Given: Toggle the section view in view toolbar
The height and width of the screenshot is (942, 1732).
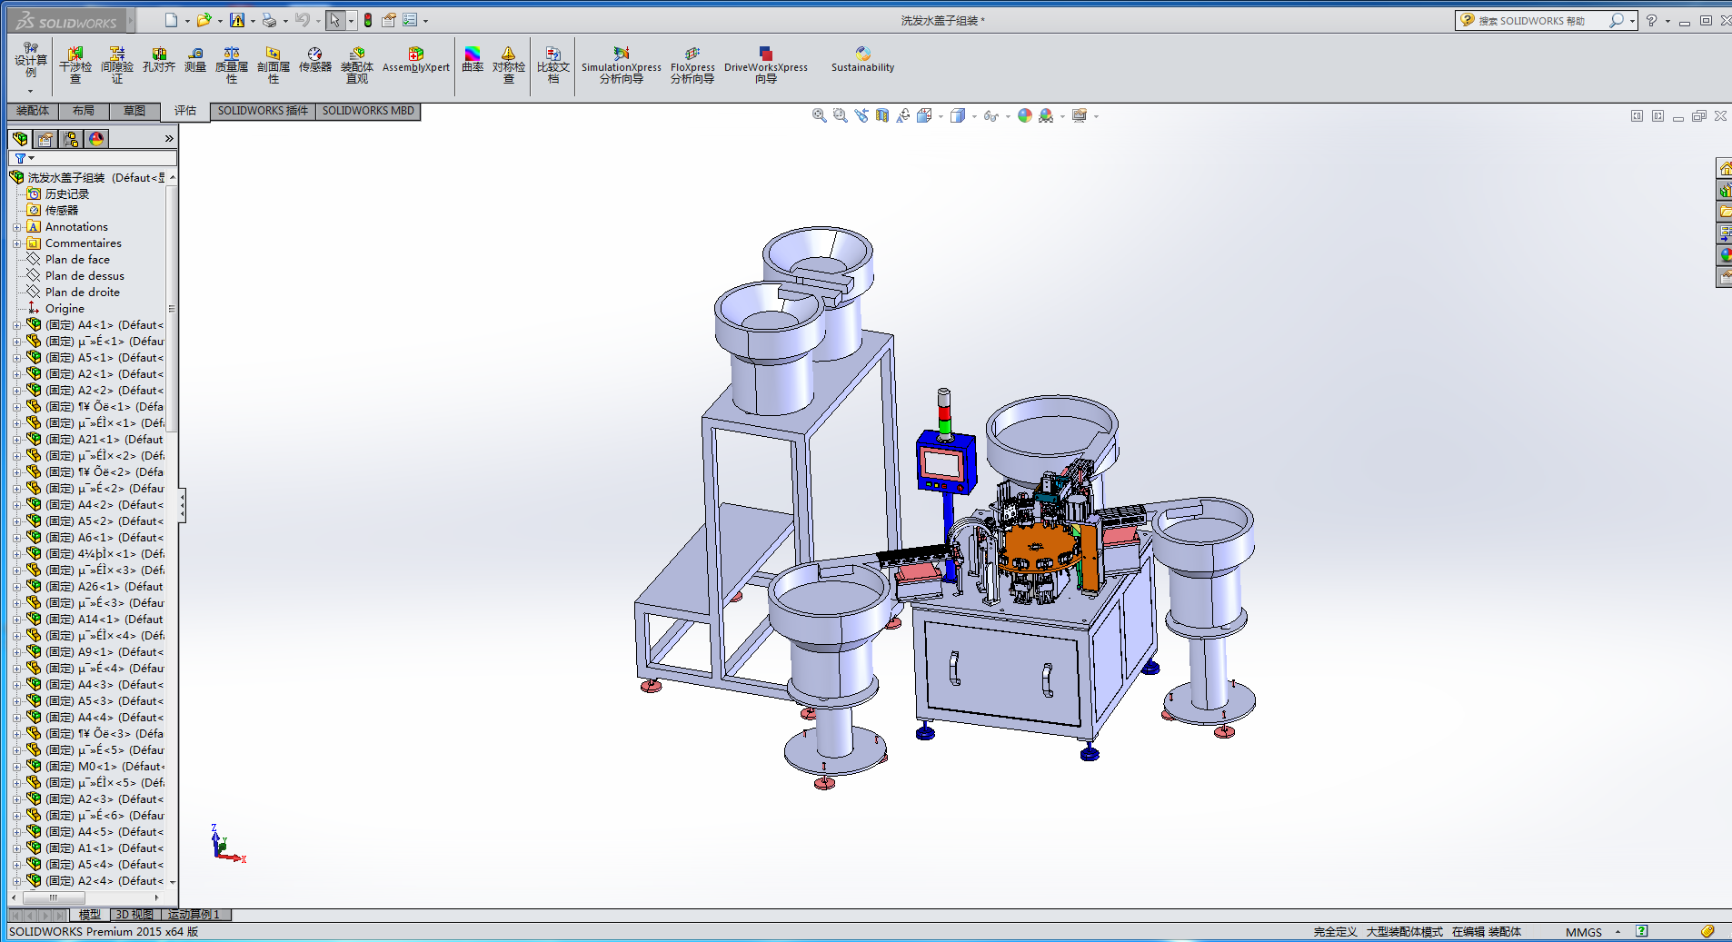Looking at the screenshot, I should coord(881,115).
